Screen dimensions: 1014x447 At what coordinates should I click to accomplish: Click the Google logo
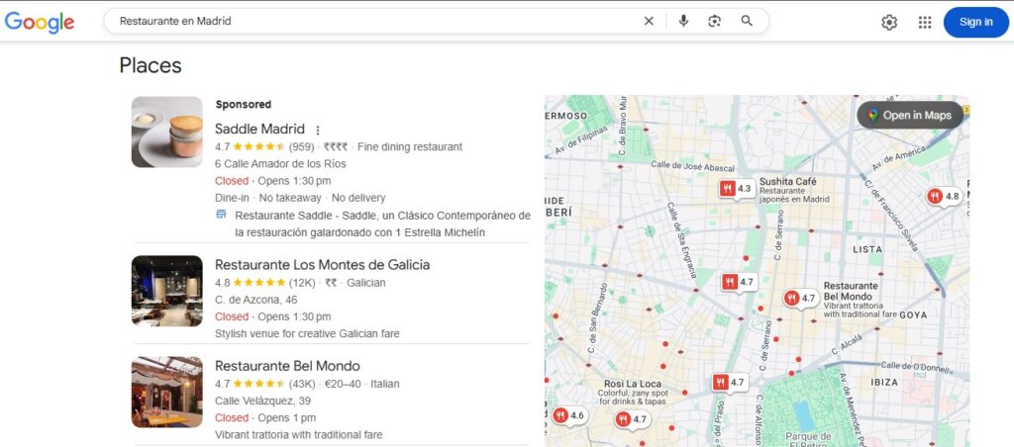pos(40,22)
